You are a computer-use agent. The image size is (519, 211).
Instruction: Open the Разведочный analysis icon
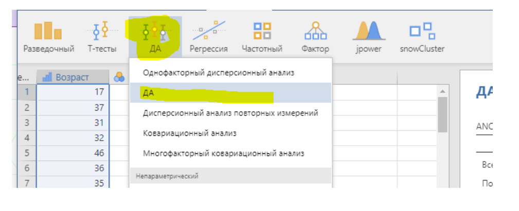[x=49, y=37]
